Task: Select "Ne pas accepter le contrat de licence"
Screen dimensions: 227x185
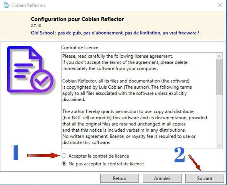Action: [64, 164]
